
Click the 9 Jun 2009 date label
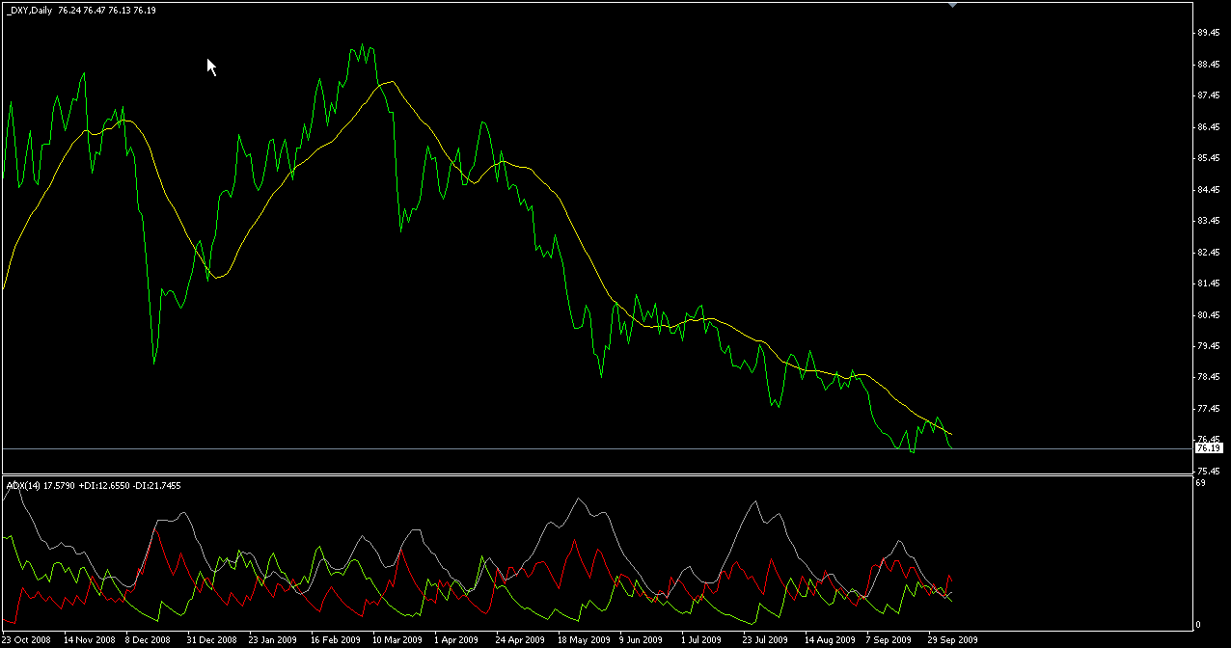[641, 639]
